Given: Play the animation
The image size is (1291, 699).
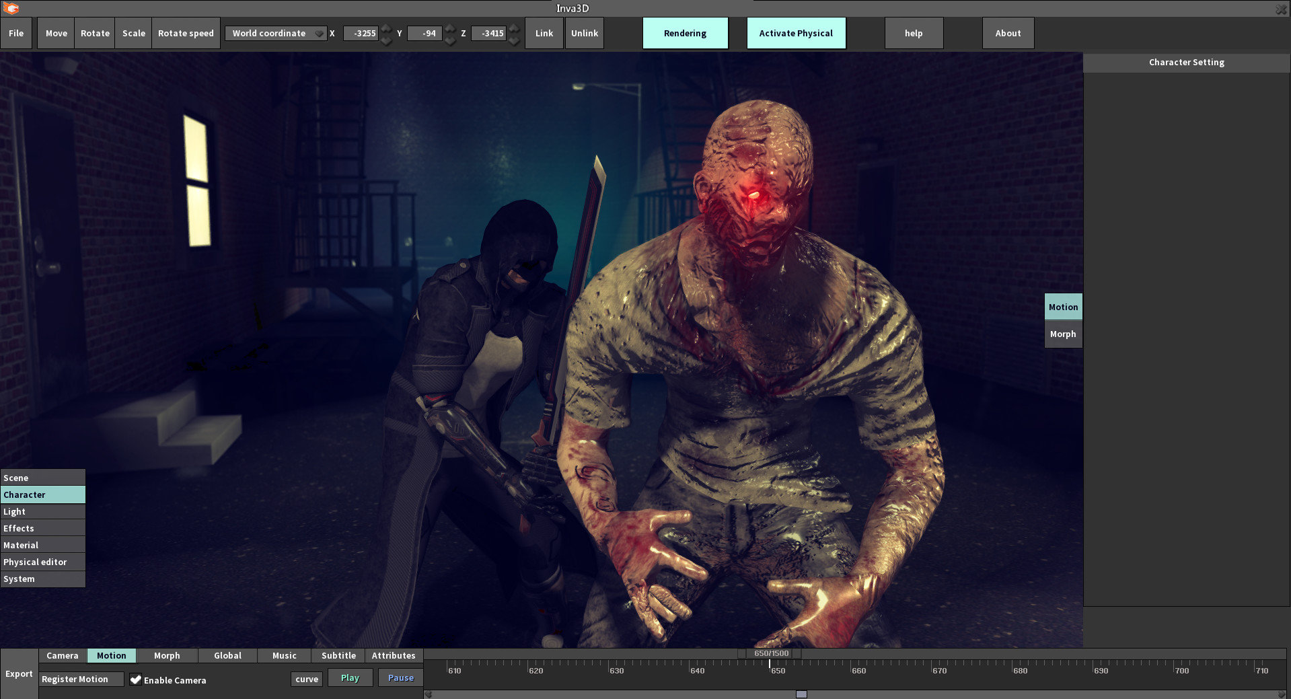Looking at the screenshot, I should coord(350,677).
